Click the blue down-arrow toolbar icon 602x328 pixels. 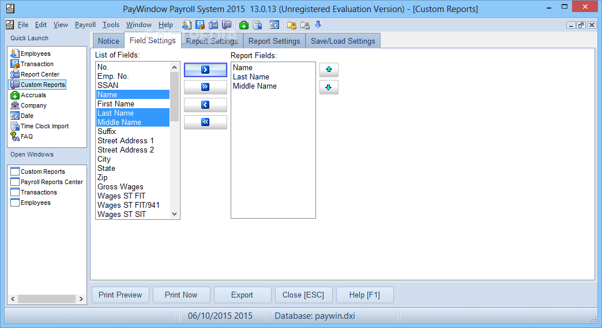(318, 25)
